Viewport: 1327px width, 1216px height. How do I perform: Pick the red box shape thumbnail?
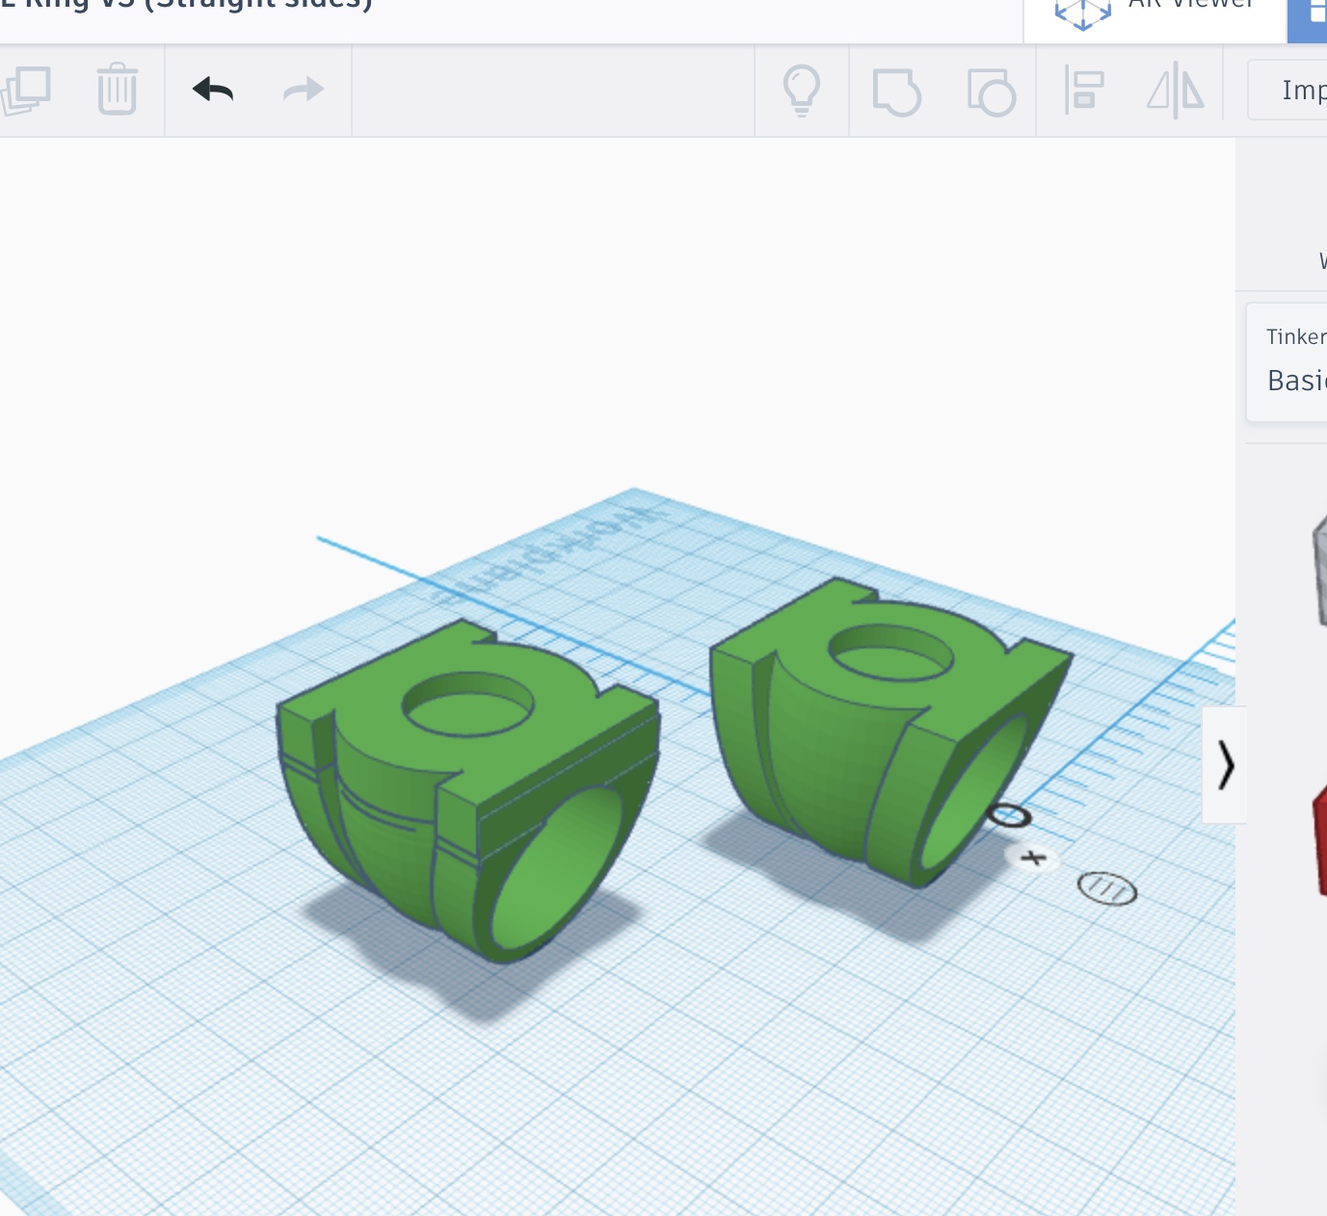point(1319,840)
